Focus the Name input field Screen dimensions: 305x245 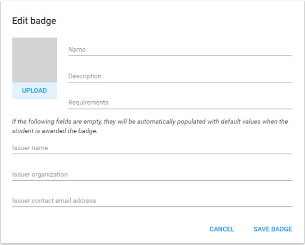point(180,49)
